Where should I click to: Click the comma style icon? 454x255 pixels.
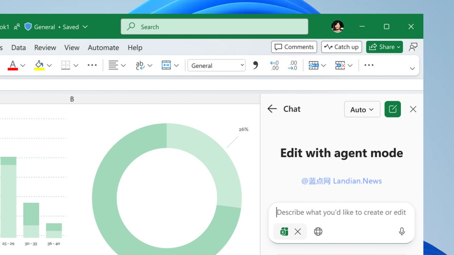coord(255,65)
